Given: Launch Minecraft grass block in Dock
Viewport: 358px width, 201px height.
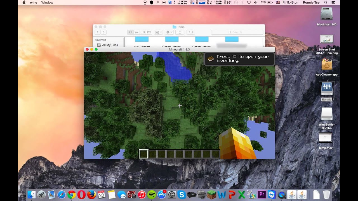Looking at the screenshot, I should [x=212, y=194].
